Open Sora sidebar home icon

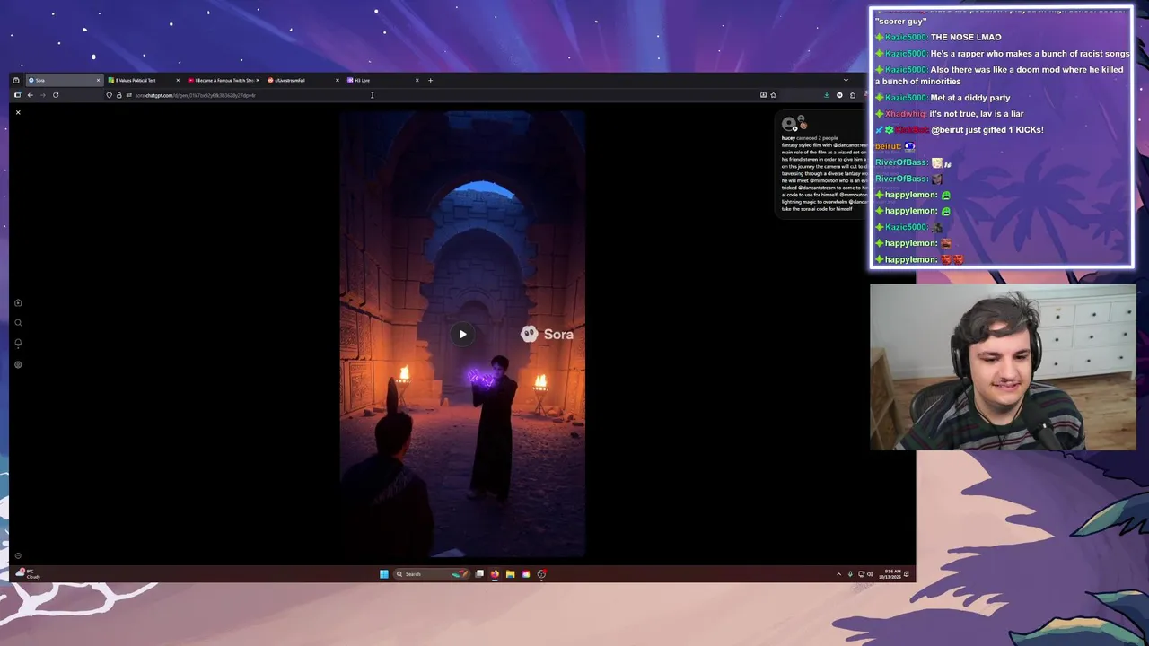(18, 303)
